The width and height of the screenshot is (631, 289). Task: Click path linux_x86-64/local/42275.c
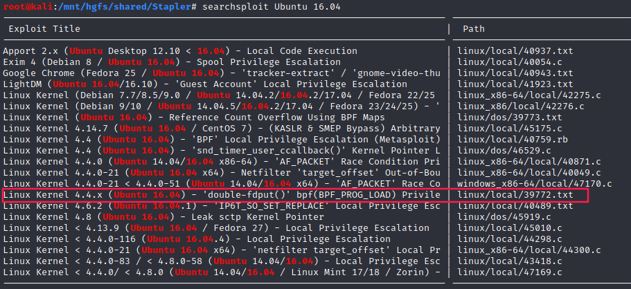tap(529, 95)
